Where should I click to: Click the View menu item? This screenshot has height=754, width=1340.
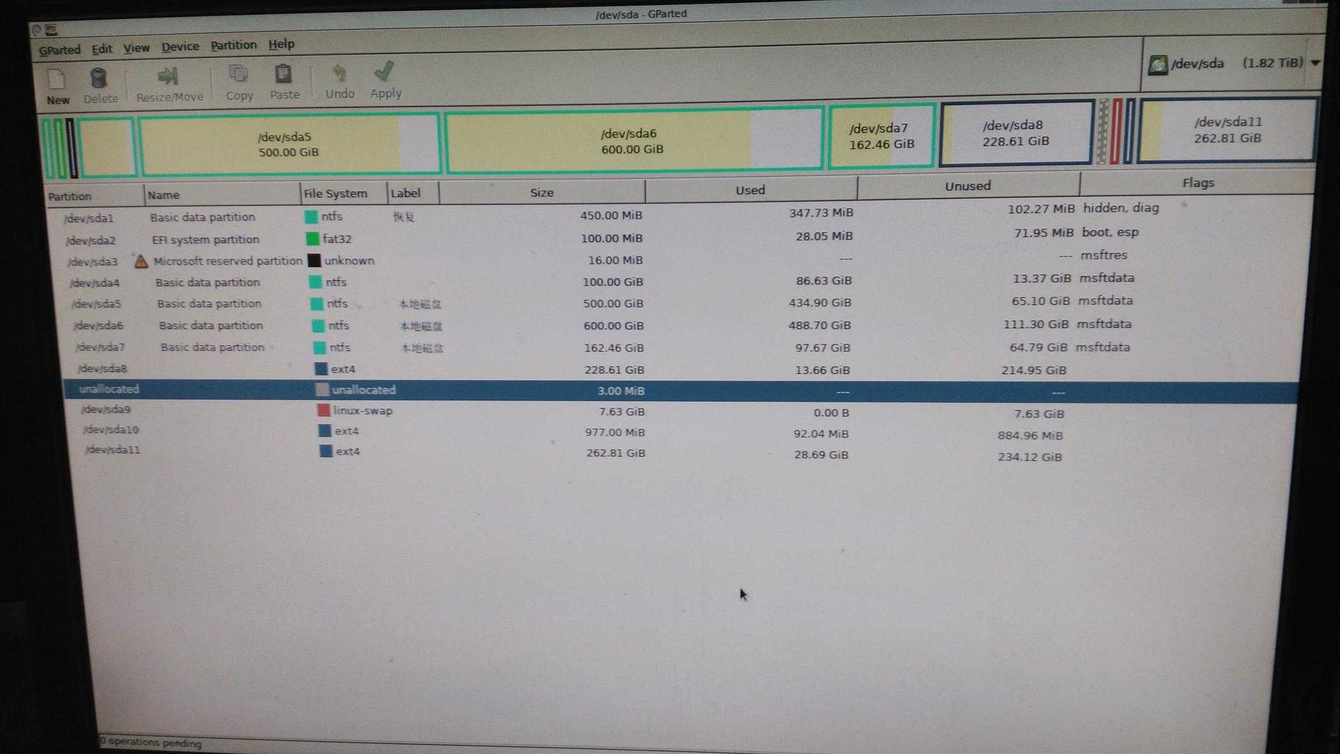[x=135, y=44]
